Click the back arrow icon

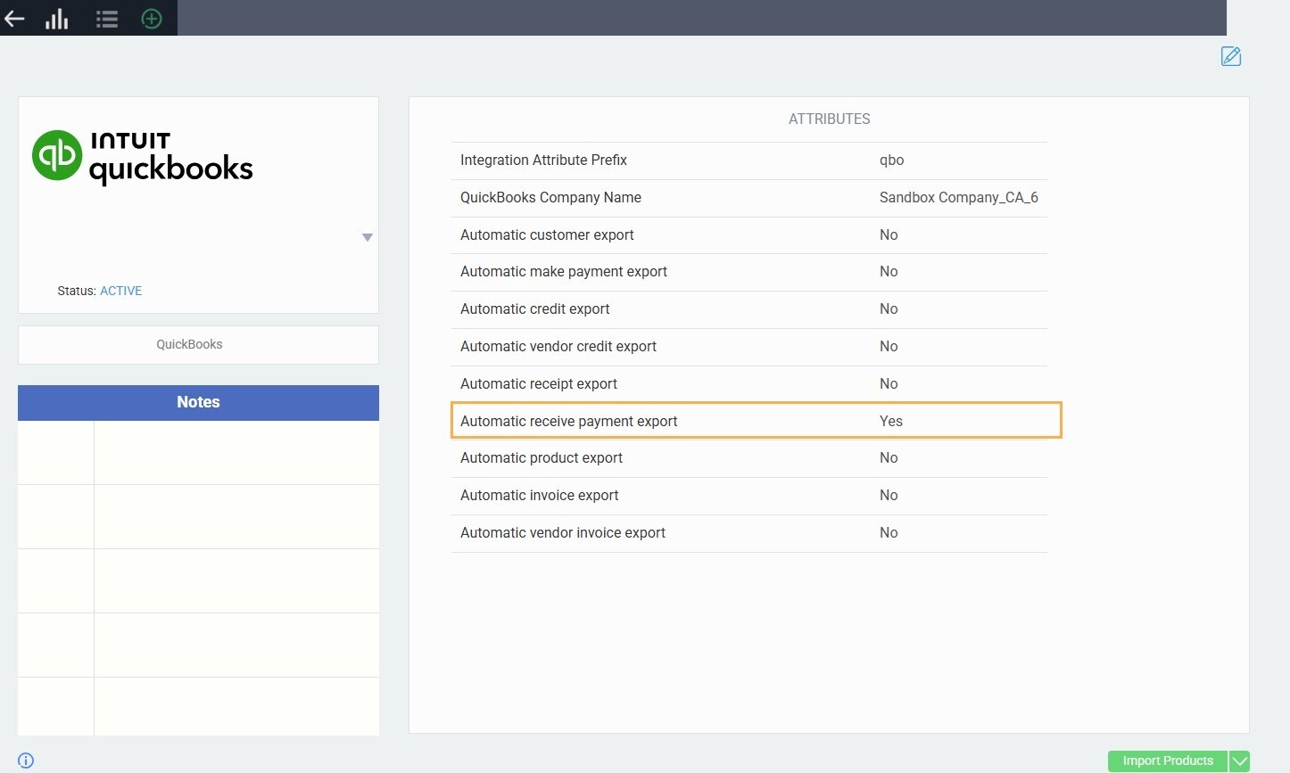[x=14, y=19]
